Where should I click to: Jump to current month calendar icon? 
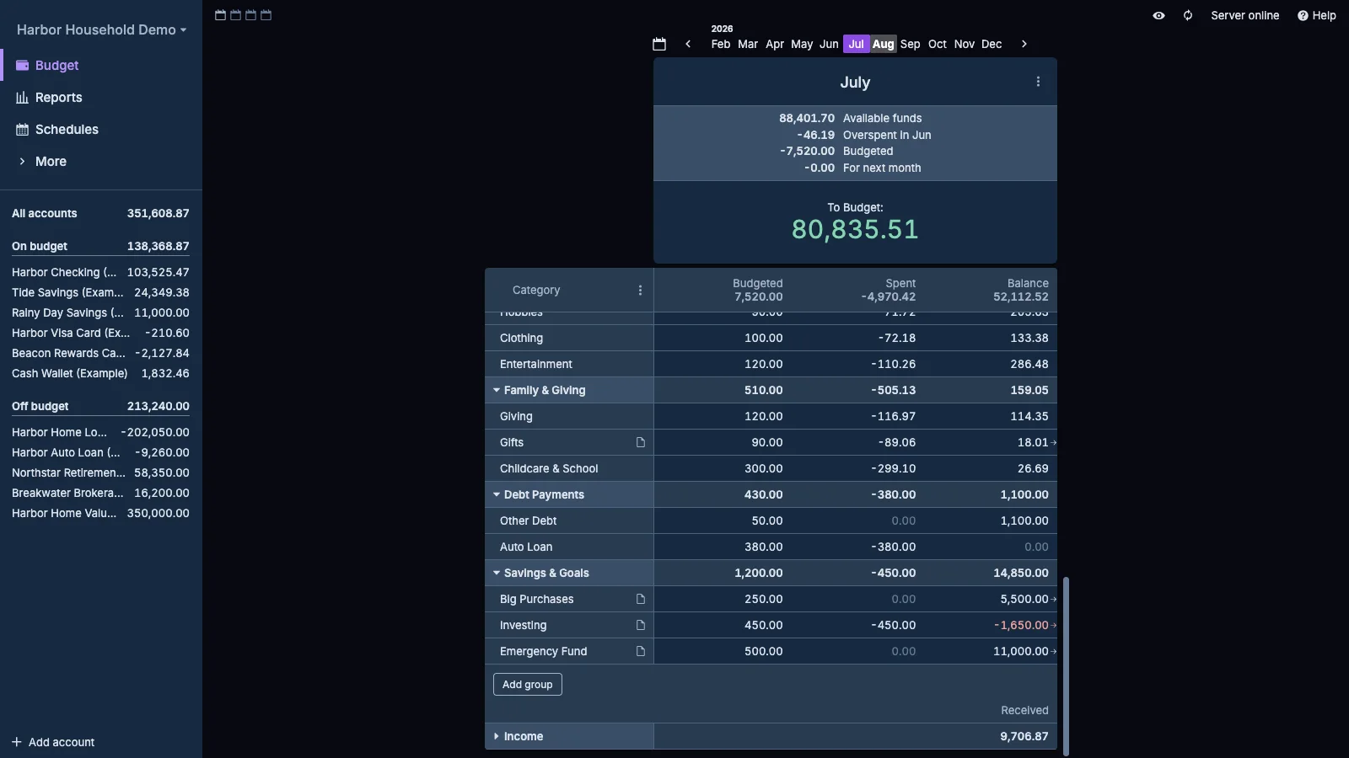coord(659,44)
